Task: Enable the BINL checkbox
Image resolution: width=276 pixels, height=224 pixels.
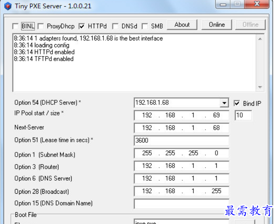Action: [16, 27]
